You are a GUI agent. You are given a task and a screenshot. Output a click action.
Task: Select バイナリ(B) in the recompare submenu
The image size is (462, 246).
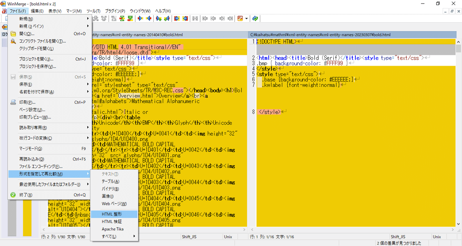click(x=114, y=189)
